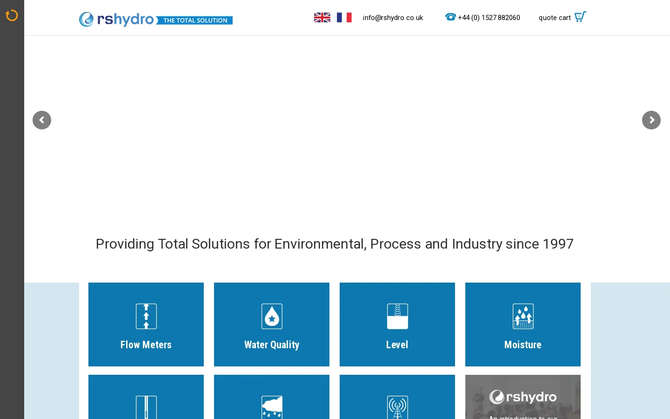This screenshot has height=419, width=670.
Task: Click the vertical tube category icon
Action: coord(146,407)
